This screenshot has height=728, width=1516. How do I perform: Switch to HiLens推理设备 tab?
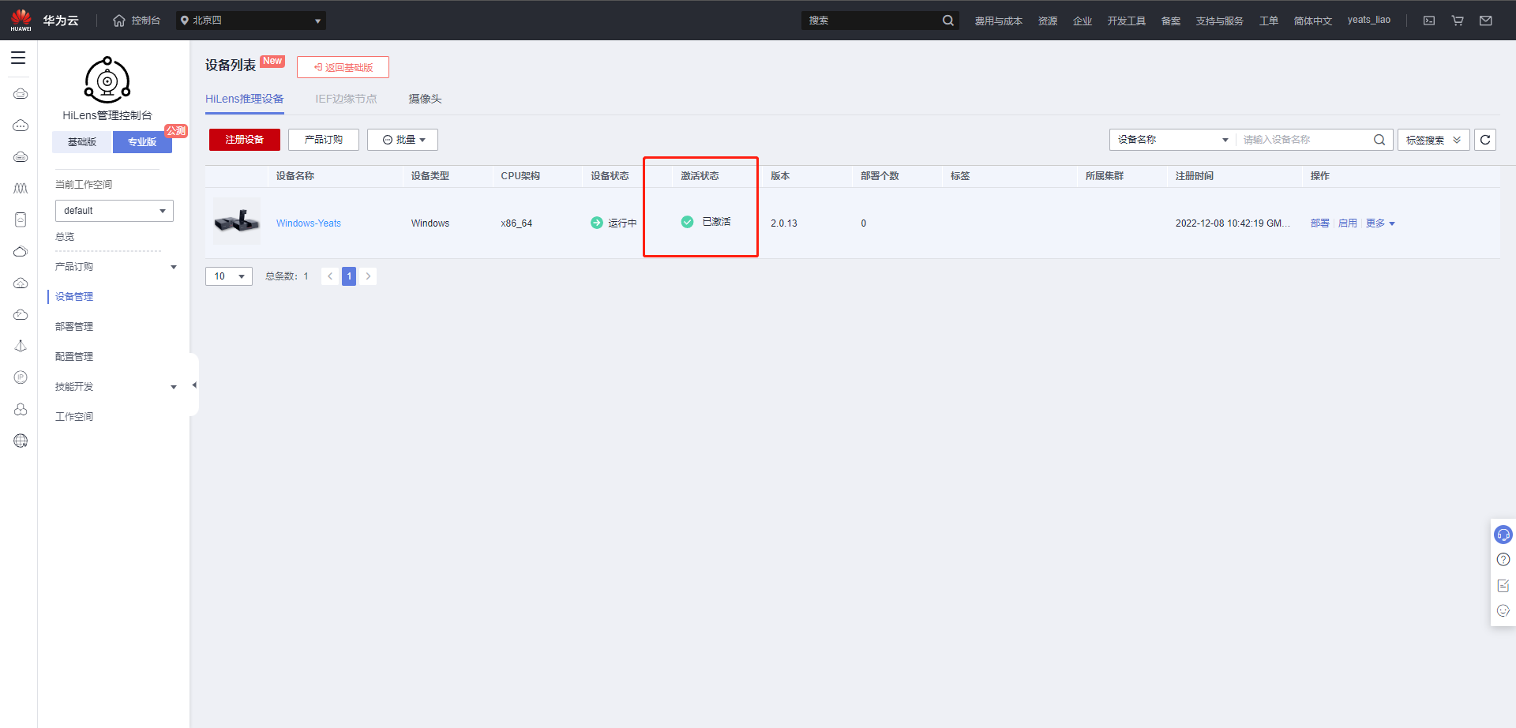point(245,99)
